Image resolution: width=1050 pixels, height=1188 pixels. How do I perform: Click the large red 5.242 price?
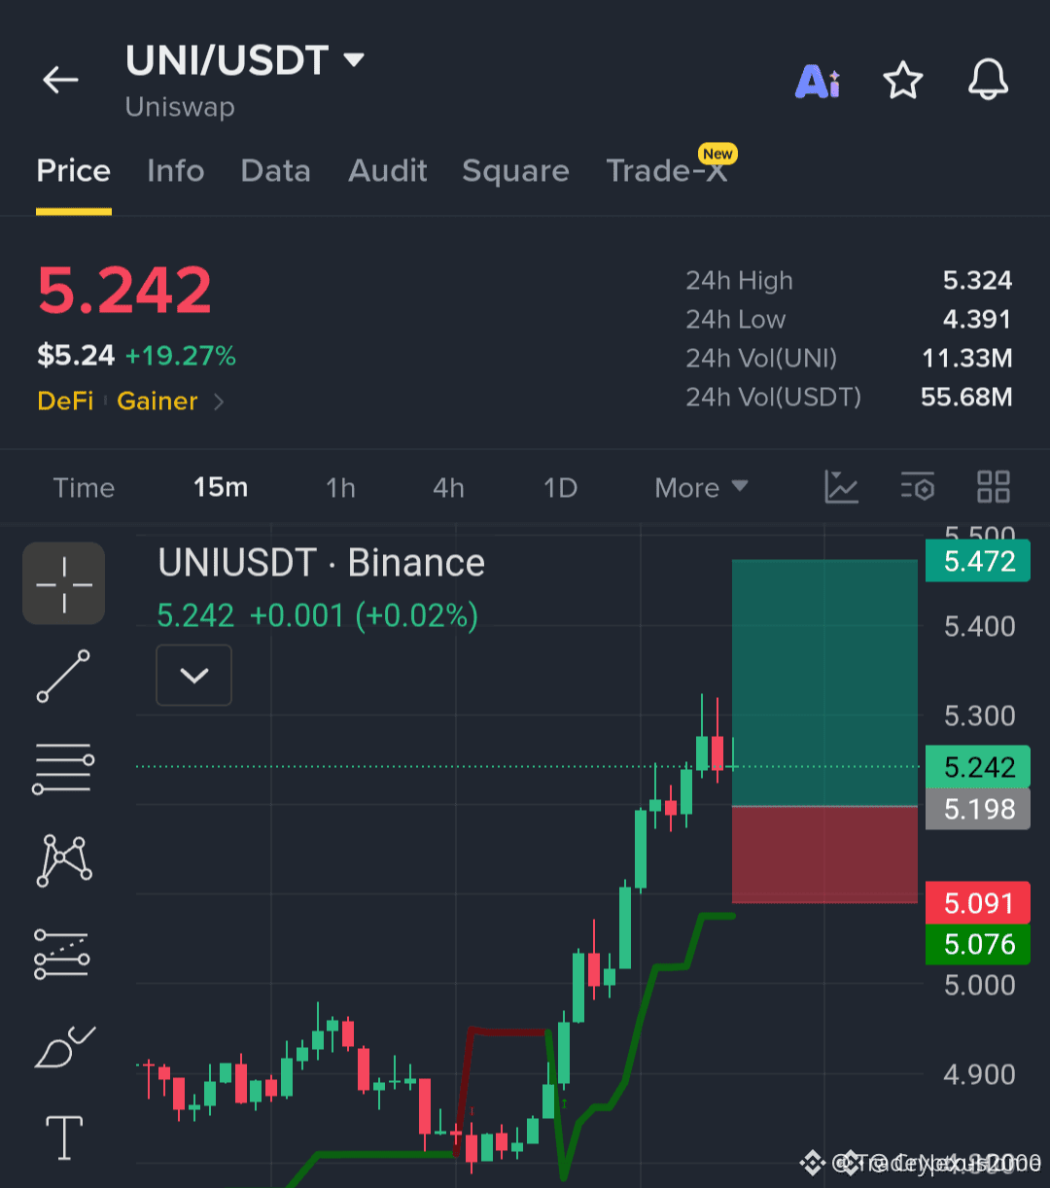click(x=124, y=291)
